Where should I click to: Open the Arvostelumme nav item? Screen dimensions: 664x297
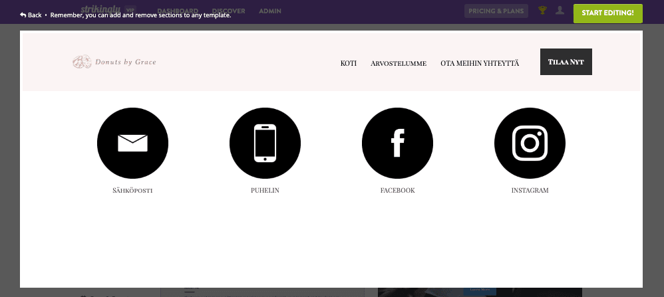[x=399, y=64]
